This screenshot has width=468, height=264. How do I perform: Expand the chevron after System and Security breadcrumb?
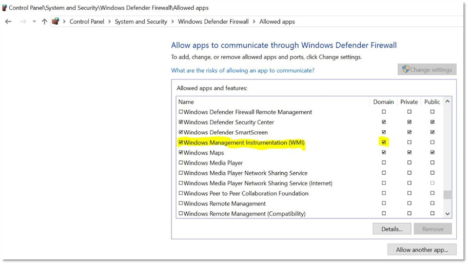click(x=172, y=22)
